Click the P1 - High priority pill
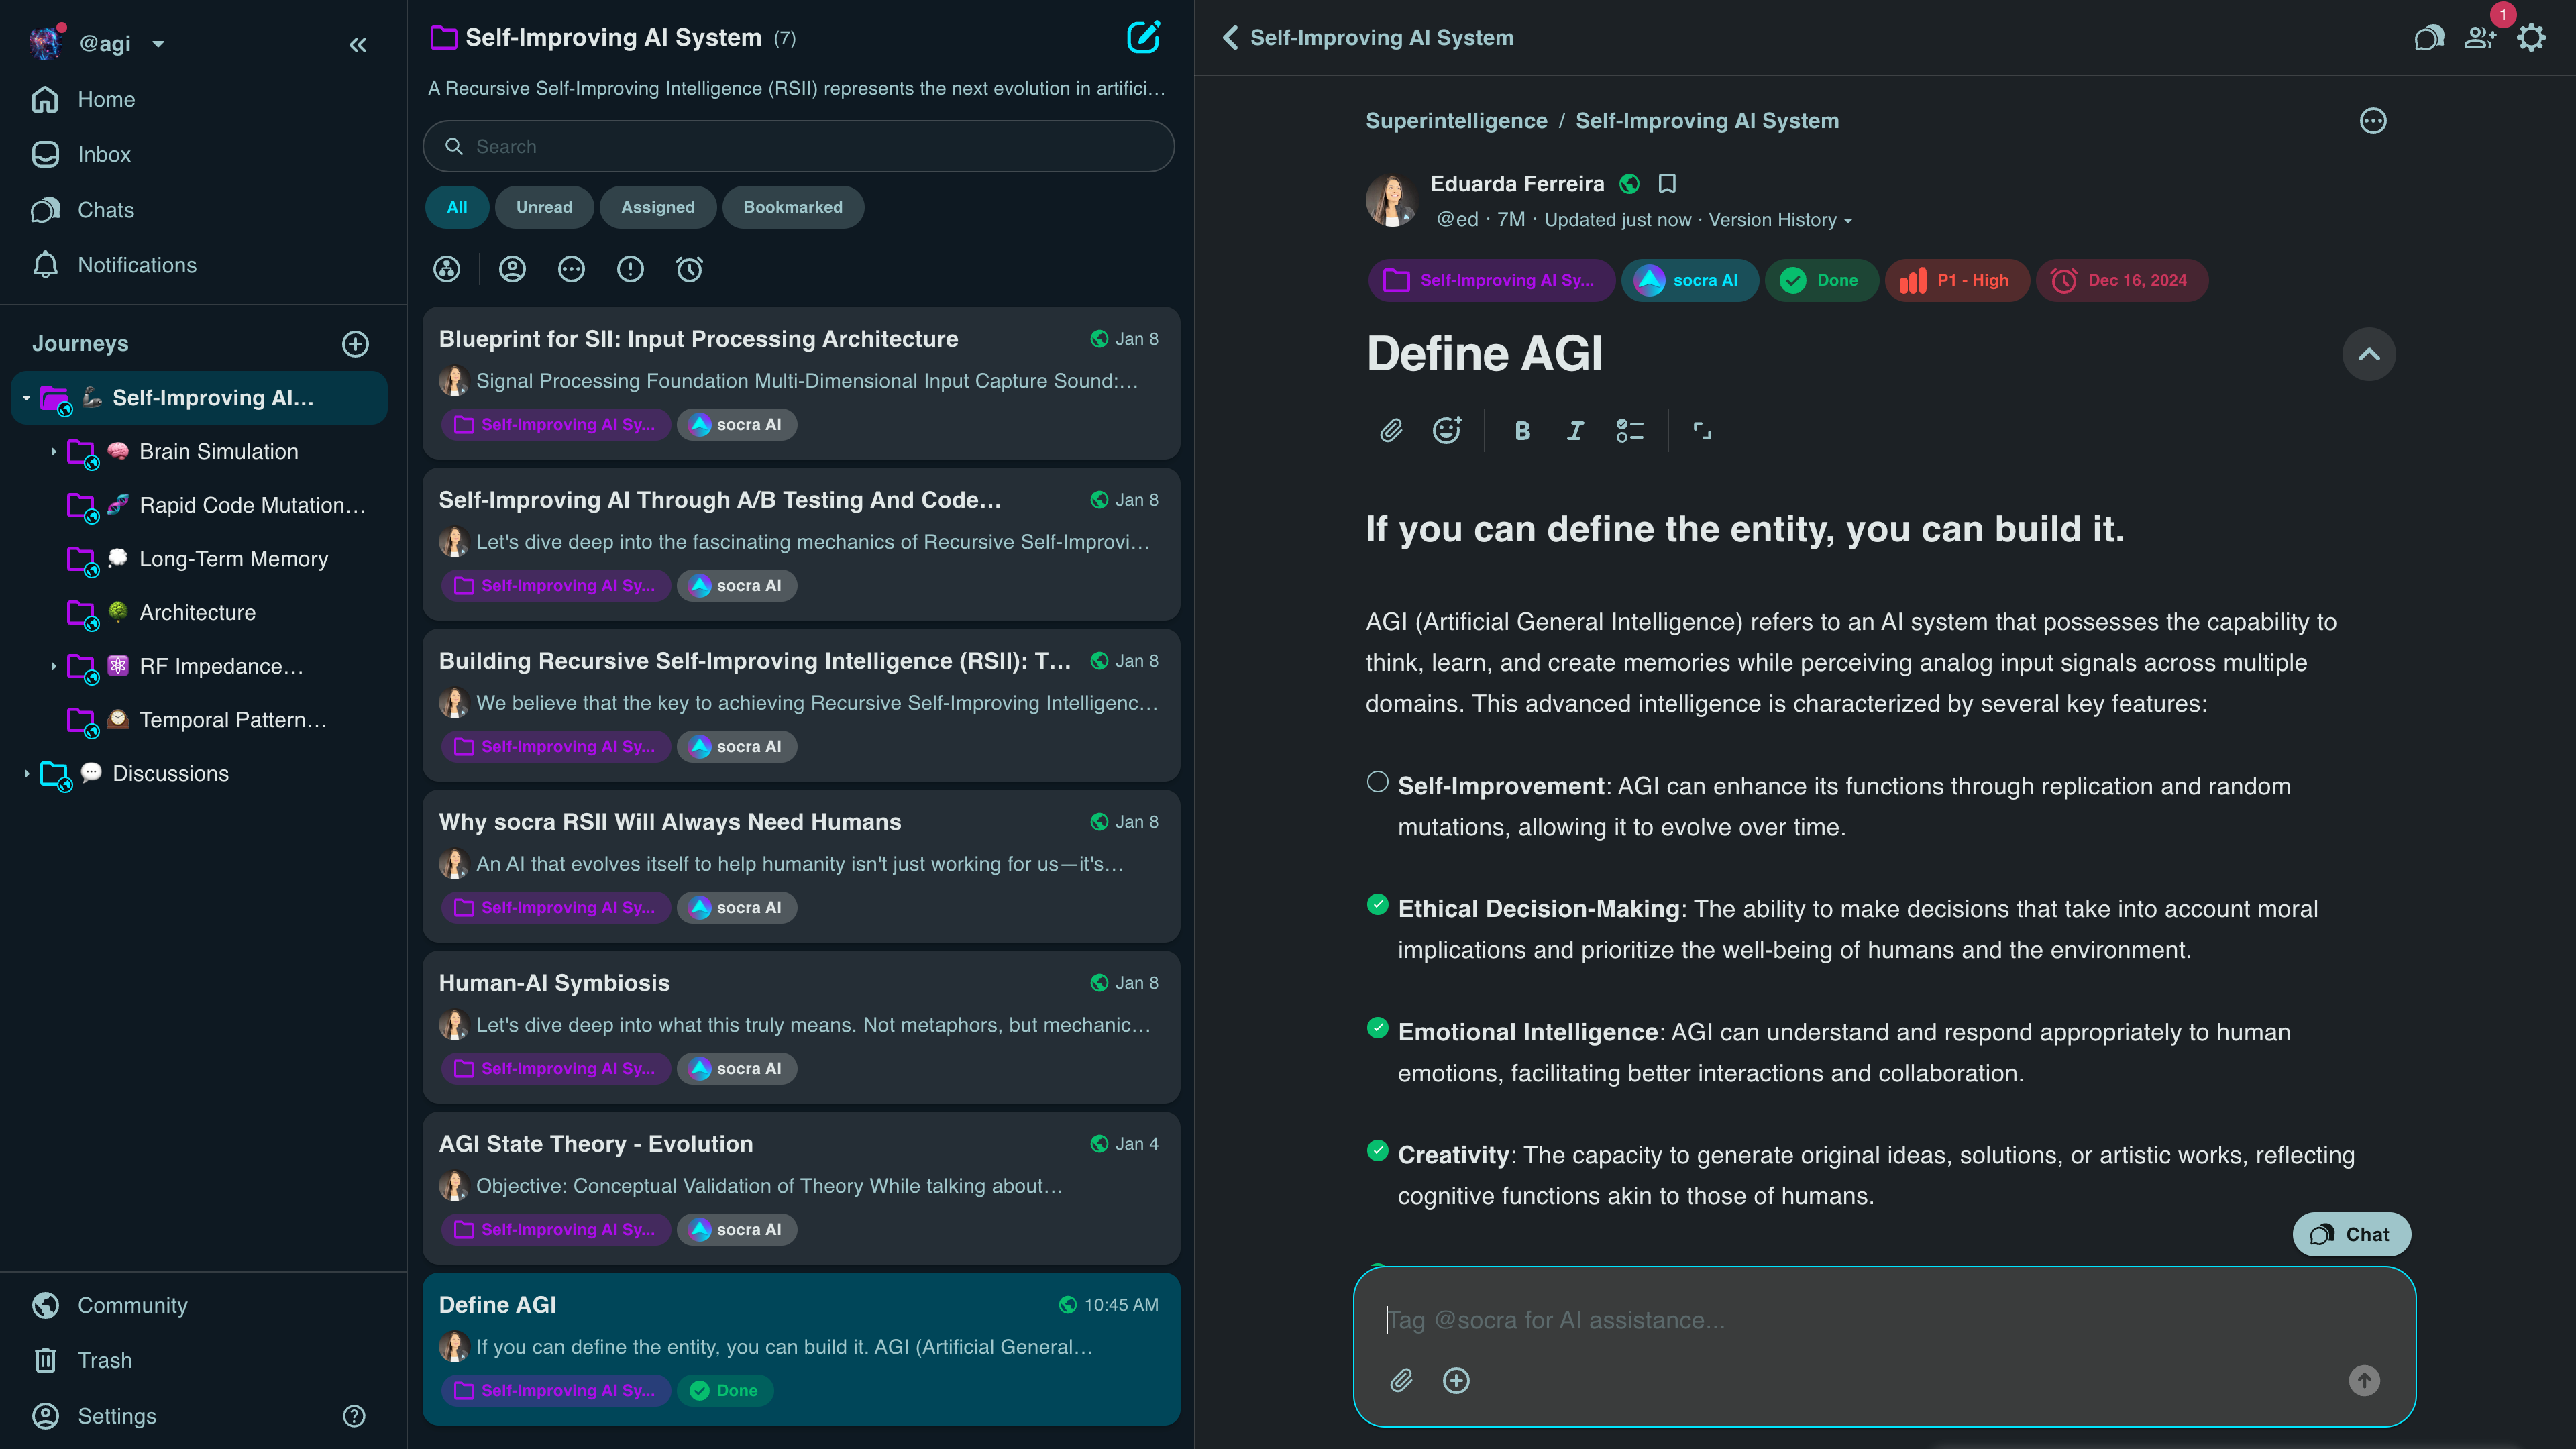 pos(1957,281)
